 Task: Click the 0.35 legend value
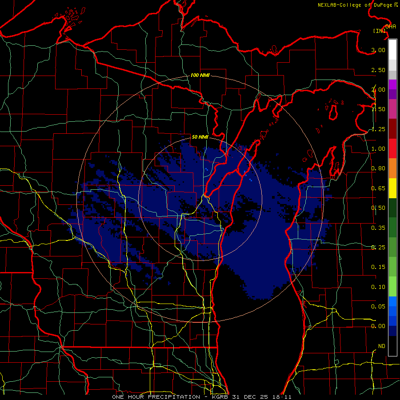pos(378,228)
